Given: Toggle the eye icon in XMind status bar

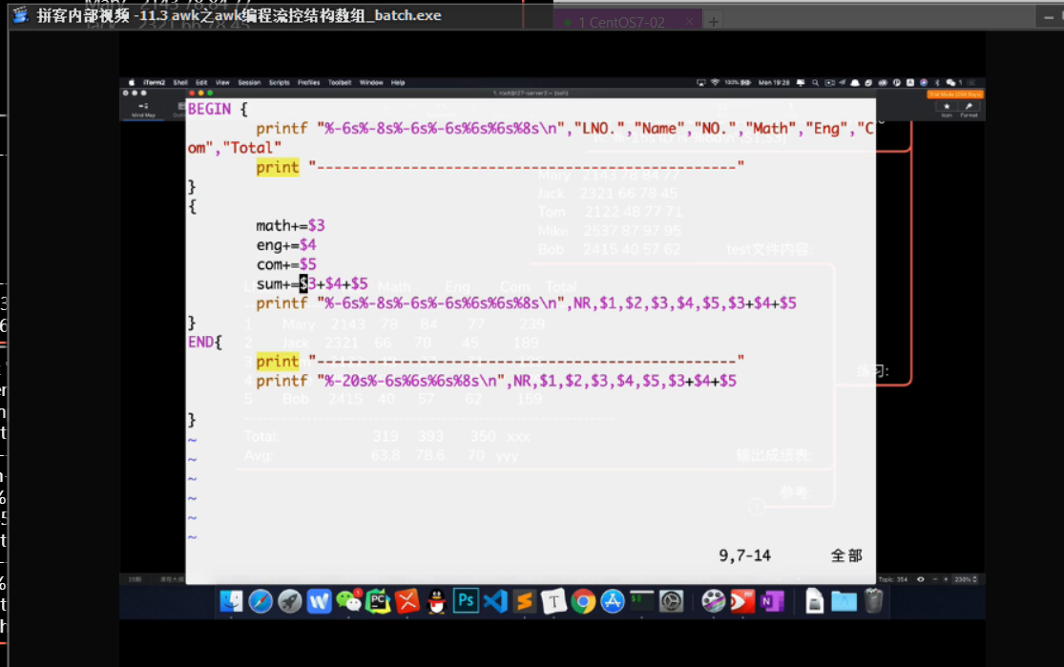Looking at the screenshot, I should coord(920,579).
